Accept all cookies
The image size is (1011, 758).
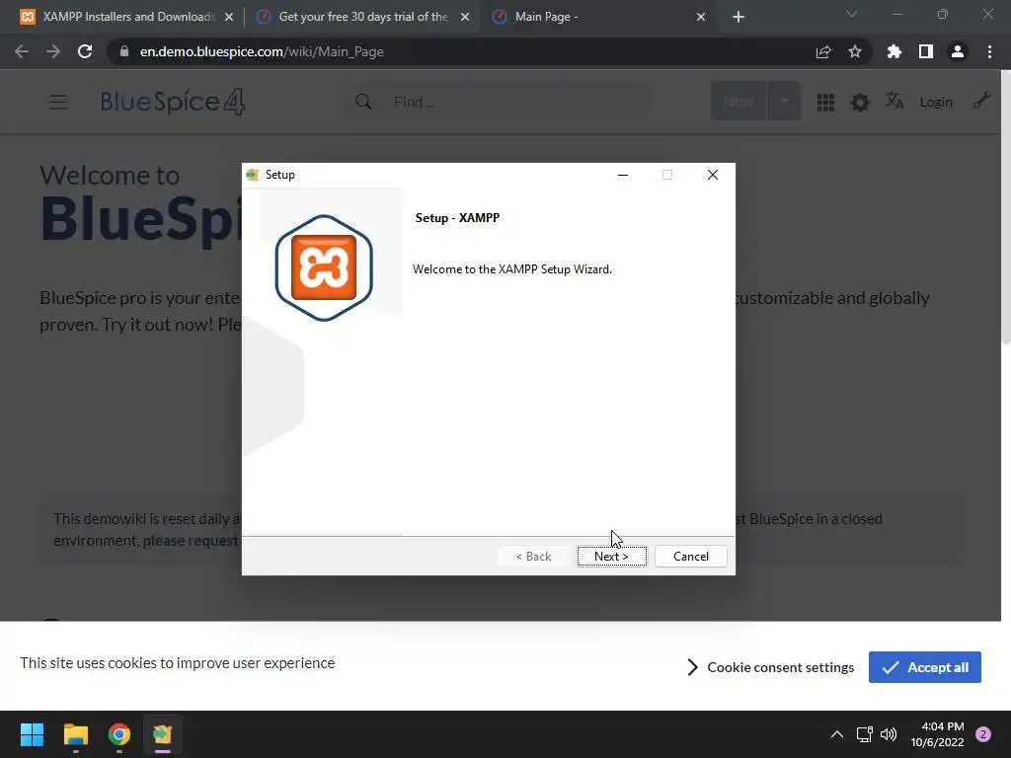tap(924, 667)
